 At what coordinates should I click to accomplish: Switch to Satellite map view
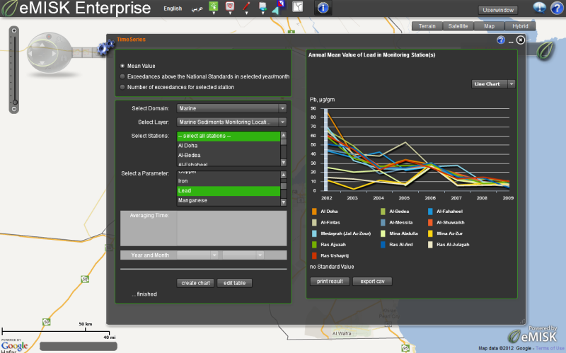pyautogui.click(x=458, y=26)
